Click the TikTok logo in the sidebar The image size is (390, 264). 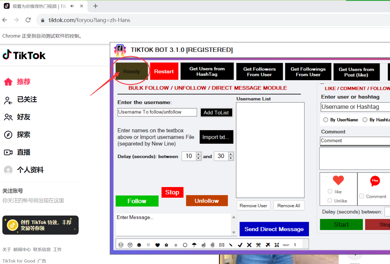click(x=24, y=55)
